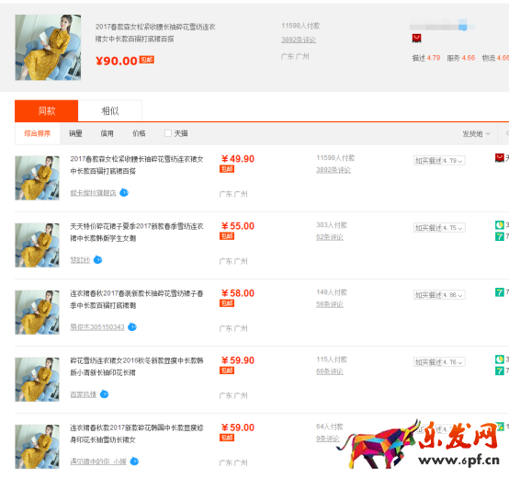Viewport: 509px width, 479px height.
Task: Select the 303人付款 text
Action: (332, 225)
